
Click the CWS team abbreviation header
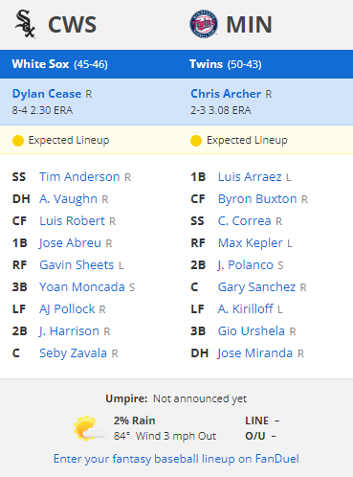coord(72,25)
